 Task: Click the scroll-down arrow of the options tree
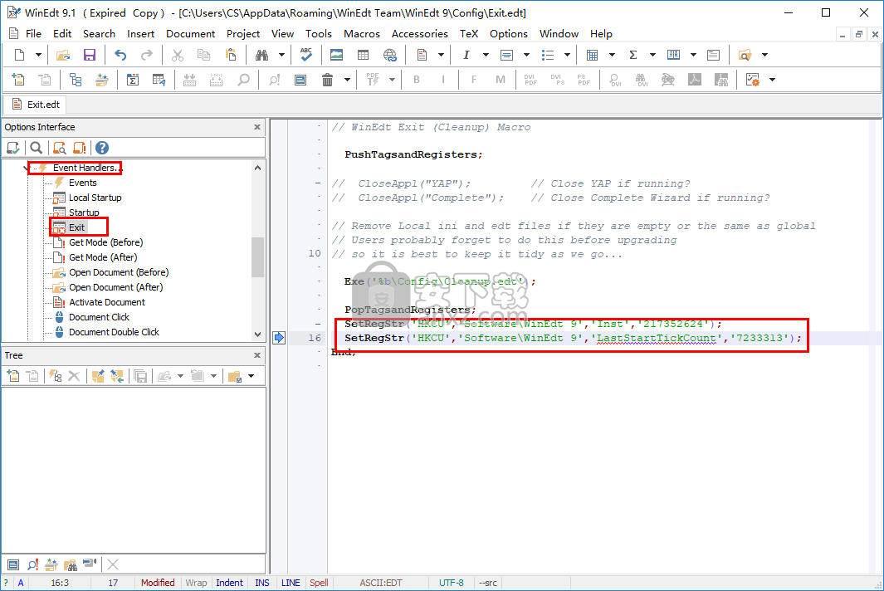[257, 334]
